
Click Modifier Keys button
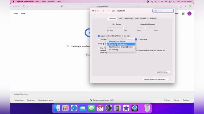tap(163, 72)
